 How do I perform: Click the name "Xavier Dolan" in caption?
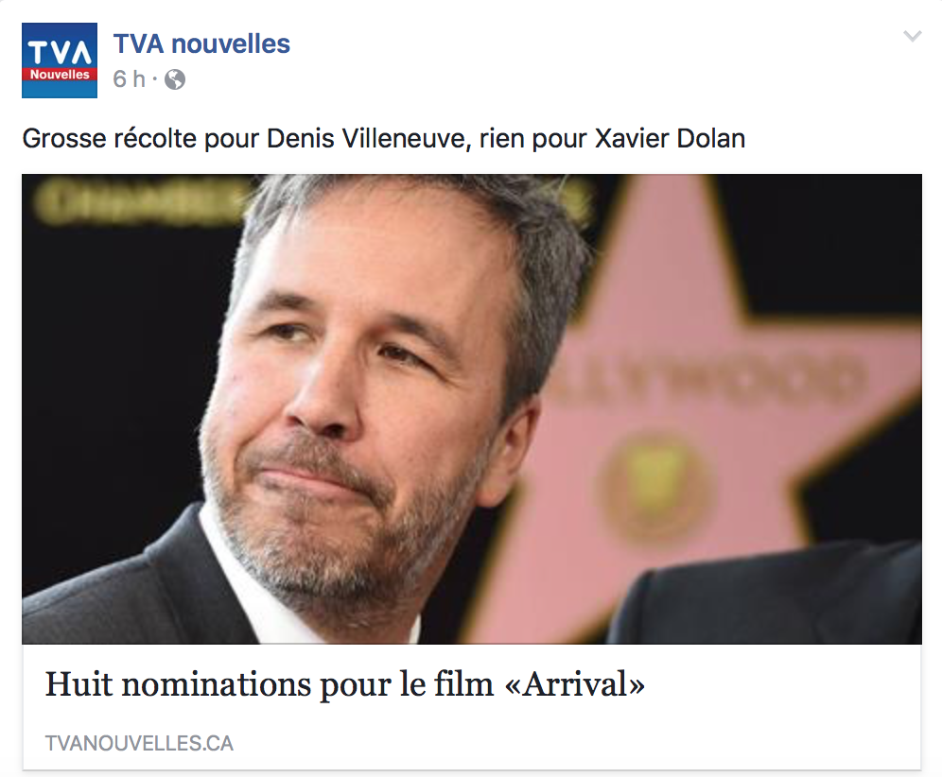pos(670,139)
